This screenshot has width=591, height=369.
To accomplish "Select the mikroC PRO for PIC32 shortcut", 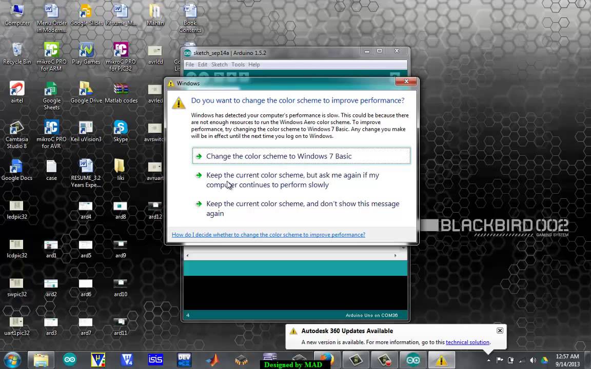I will [121, 57].
